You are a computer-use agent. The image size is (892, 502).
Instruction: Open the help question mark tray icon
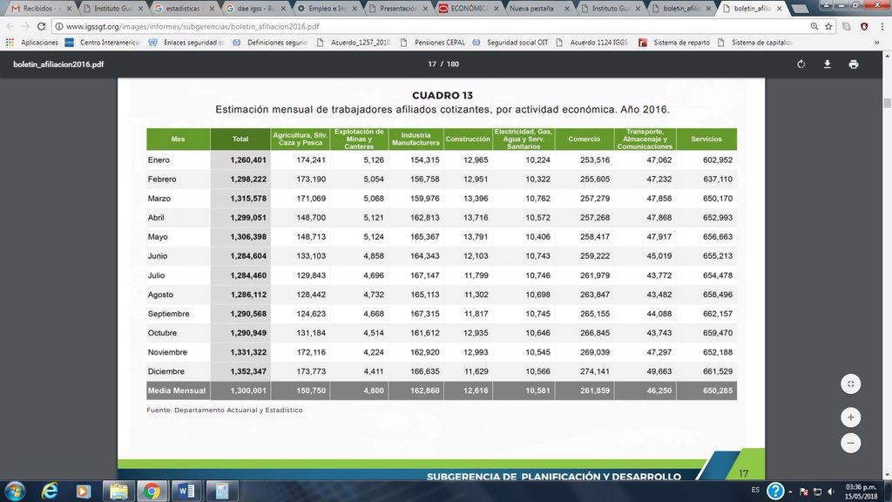coord(775,491)
